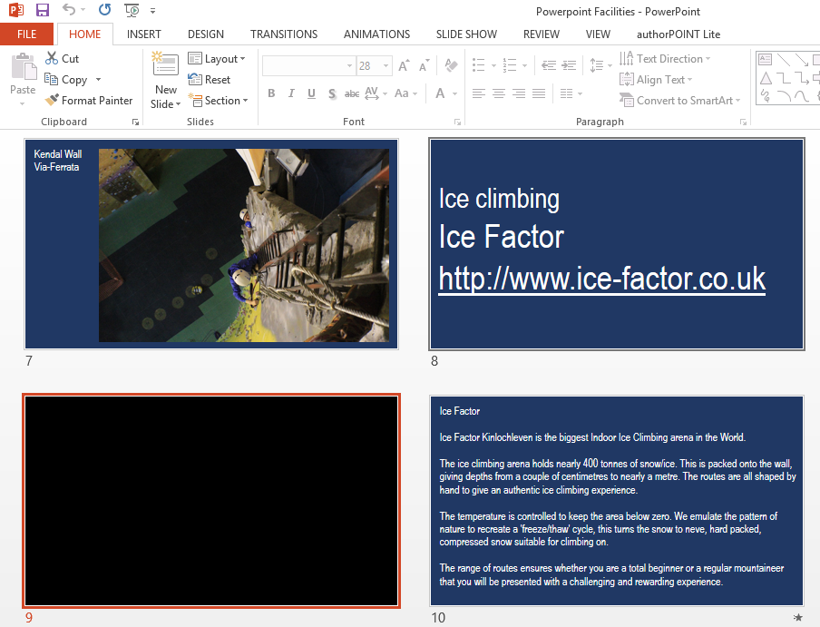820x627 pixels.
Task: Click the Paste clipboard icon
Action: pyautogui.click(x=24, y=67)
